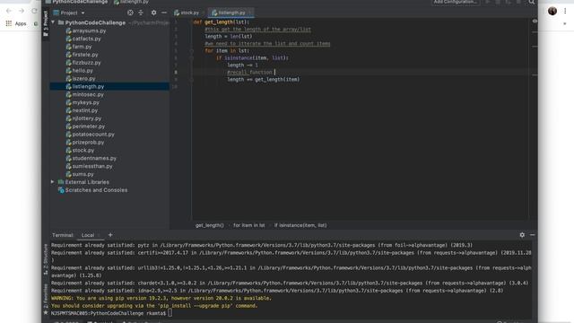Open mykeys.py in the project tree
Viewport: 574px width, 323px height.
[x=86, y=102]
